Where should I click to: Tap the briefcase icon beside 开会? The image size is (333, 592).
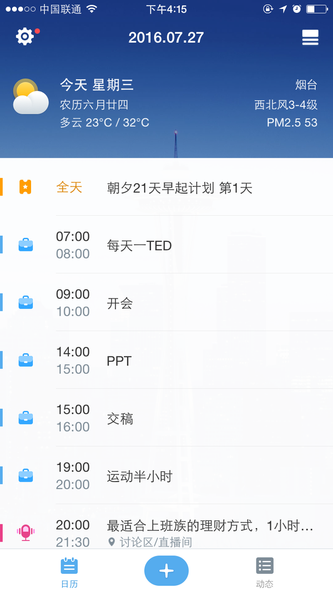click(x=26, y=303)
